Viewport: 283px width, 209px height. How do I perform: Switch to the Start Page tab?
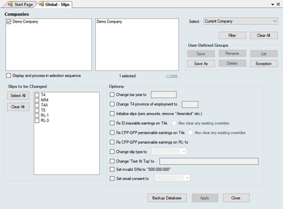20,5
